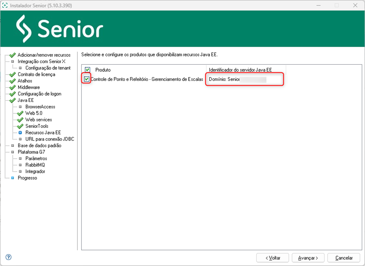Click the green checkmark beside Java EE
This screenshot has width=365, height=266.
[x=12, y=101]
